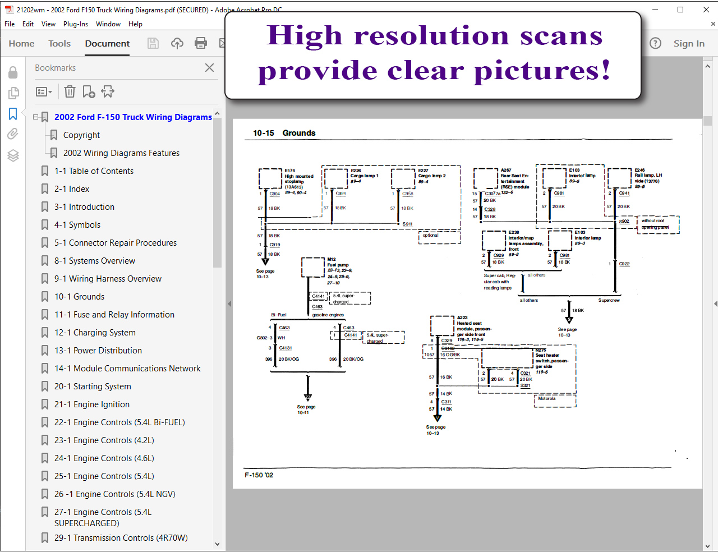Collapse the left navigation pane arrow
Image resolution: width=718 pixels, height=552 pixels.
[229, 303]
